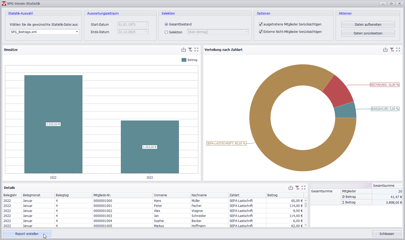Clear filter in Umsätze panel

pyautogui.click(x=190, y=50)
